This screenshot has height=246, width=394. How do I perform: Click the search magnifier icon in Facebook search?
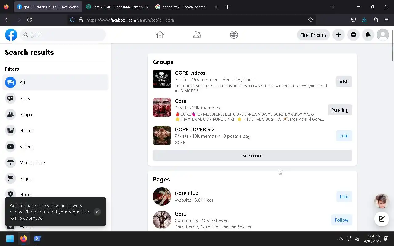coord(26,35)
